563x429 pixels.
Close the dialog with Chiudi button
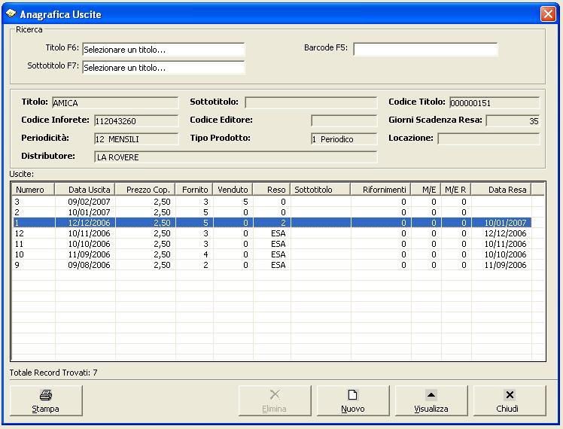[510, 400]
